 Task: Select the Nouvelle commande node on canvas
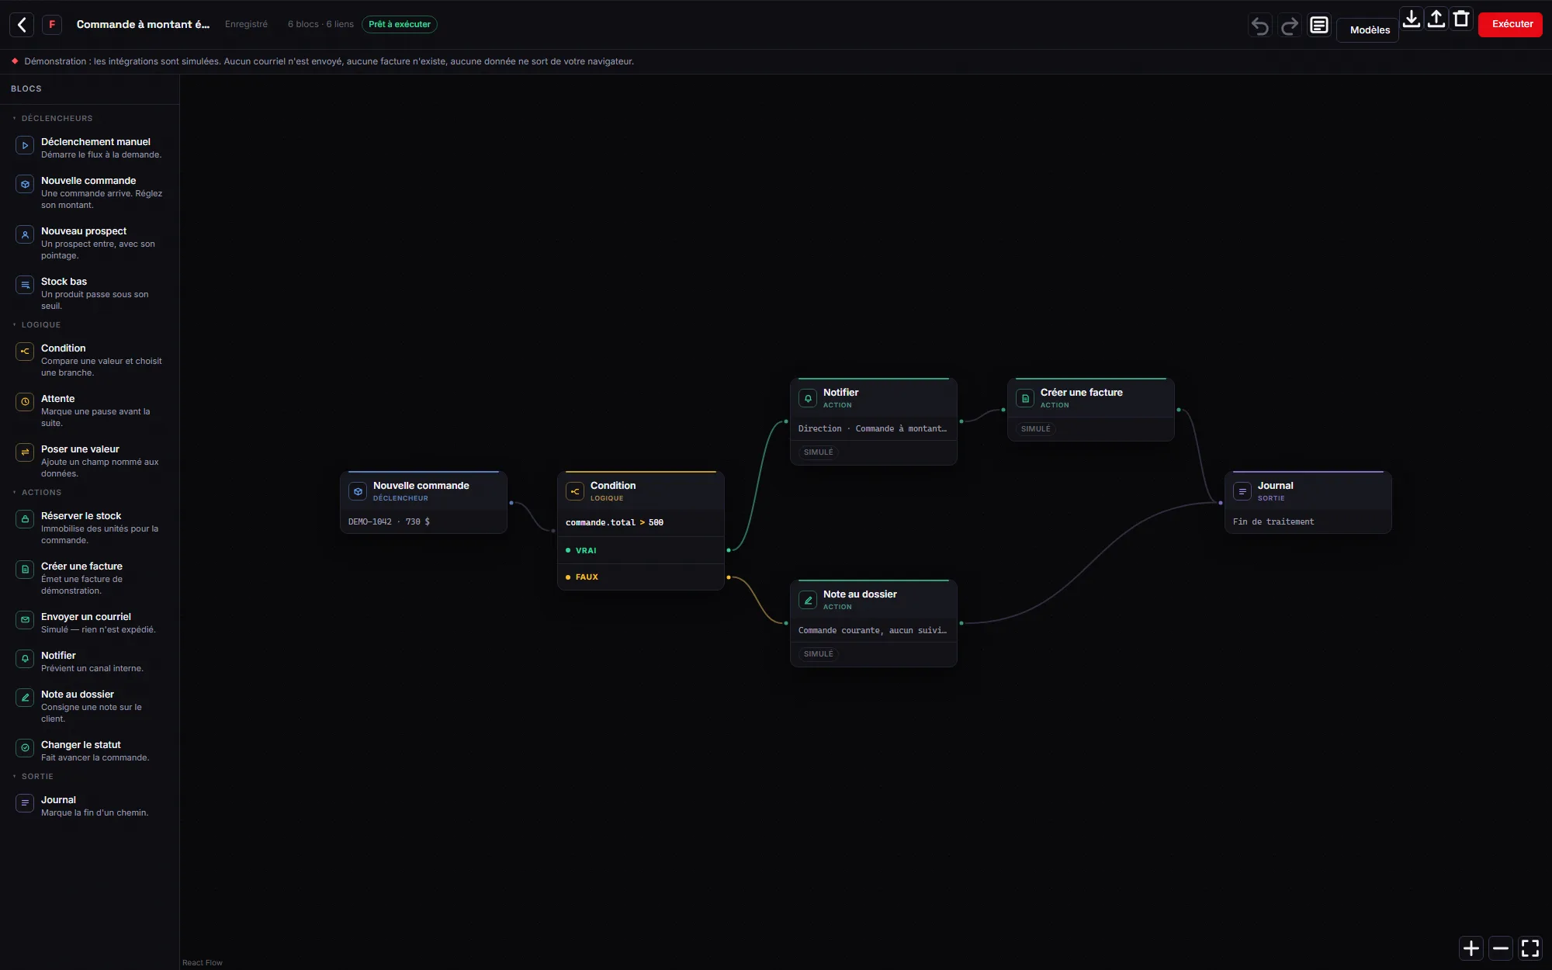pos(424,502)
